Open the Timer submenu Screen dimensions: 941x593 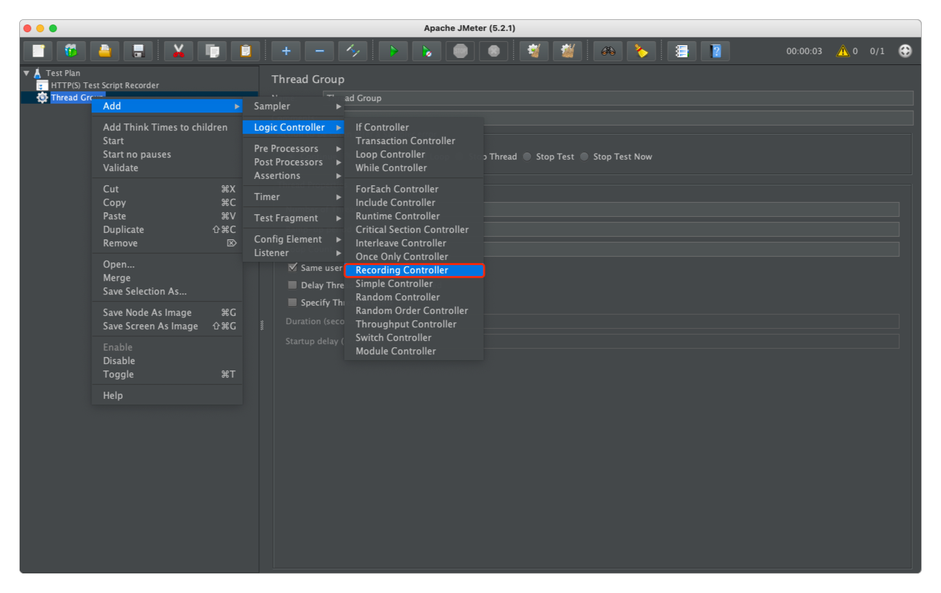[x=294, y=197]
